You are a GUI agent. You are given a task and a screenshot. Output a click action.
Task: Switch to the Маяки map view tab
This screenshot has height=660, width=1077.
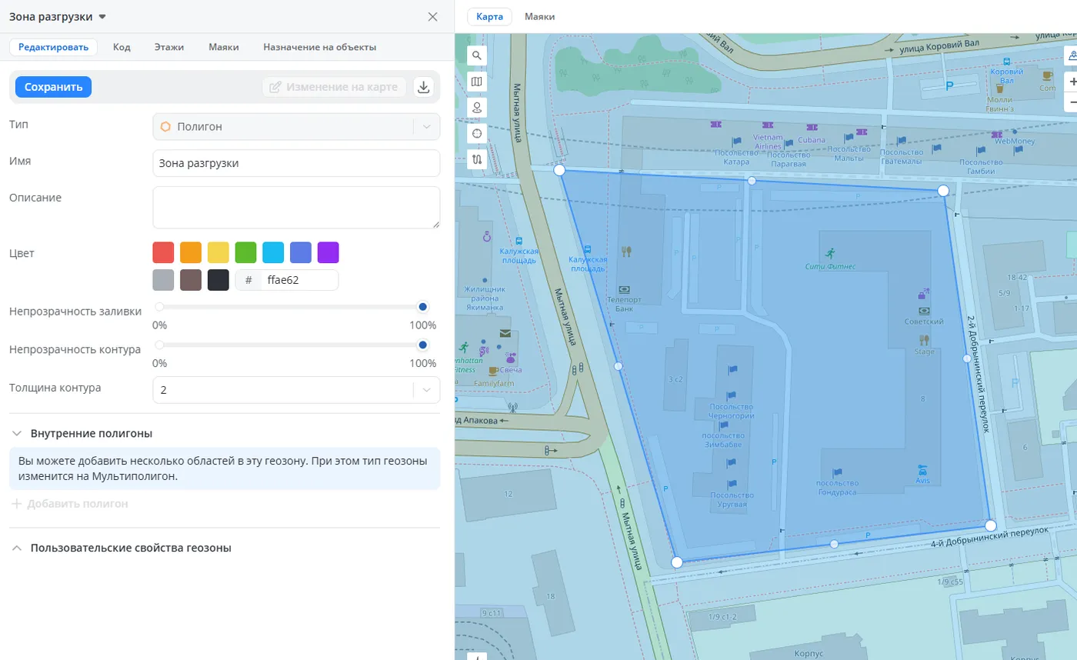click(539, 17)
